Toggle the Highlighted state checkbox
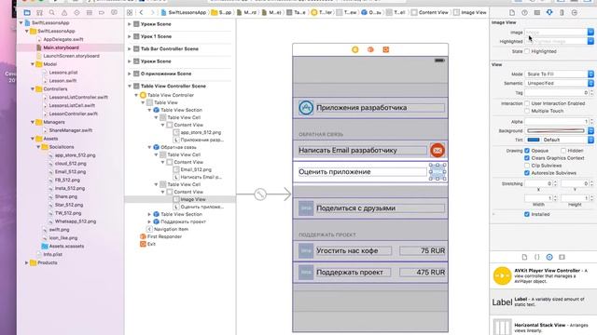This screenshot has height=335, width=597. click(x=527, y=51)
